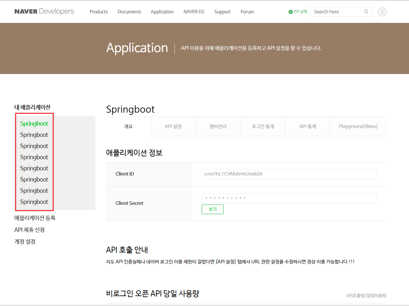Viewport: 409px width, 306px height.
Task: Open the Documents menu
Action: [129, 12]
